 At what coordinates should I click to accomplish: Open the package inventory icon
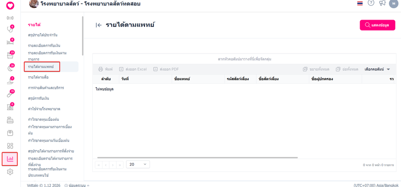coord(10,133)
